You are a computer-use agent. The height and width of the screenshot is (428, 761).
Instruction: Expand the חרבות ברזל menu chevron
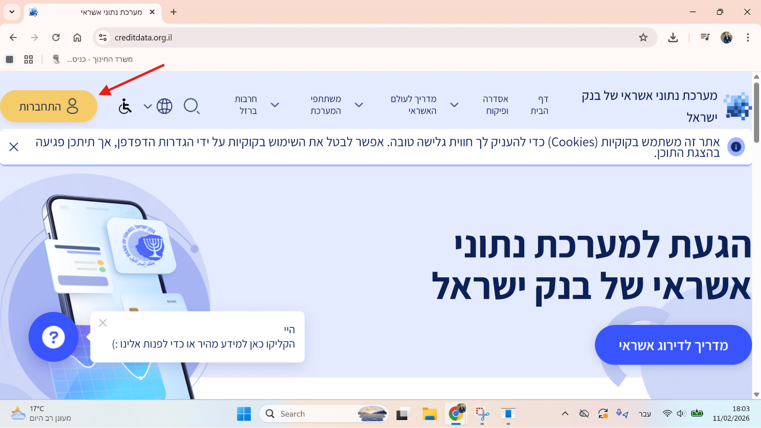point(275,105)
